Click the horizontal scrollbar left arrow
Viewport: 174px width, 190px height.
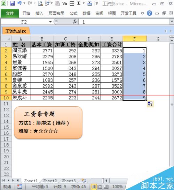106,181
